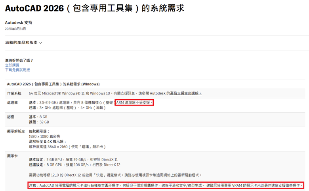This screenshot has height=191, width=309.
Task: Select the line 解析度高達 3840 x 2160
Action: pyautogui.click(x=67, y=147)
